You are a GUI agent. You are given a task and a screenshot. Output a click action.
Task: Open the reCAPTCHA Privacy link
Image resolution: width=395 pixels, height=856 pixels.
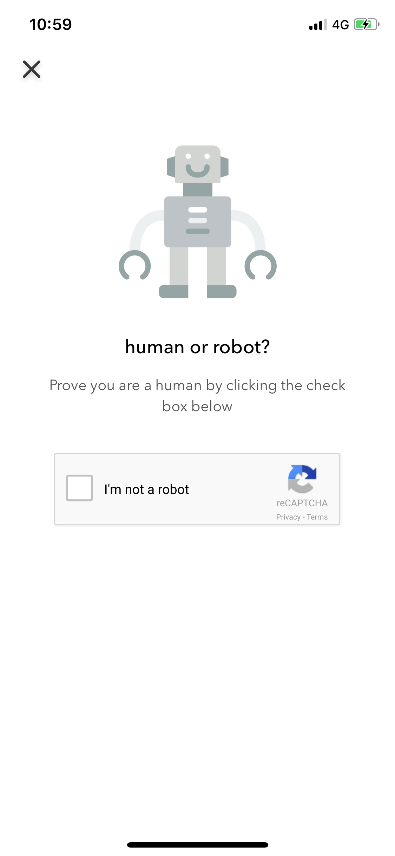(288, 517)
